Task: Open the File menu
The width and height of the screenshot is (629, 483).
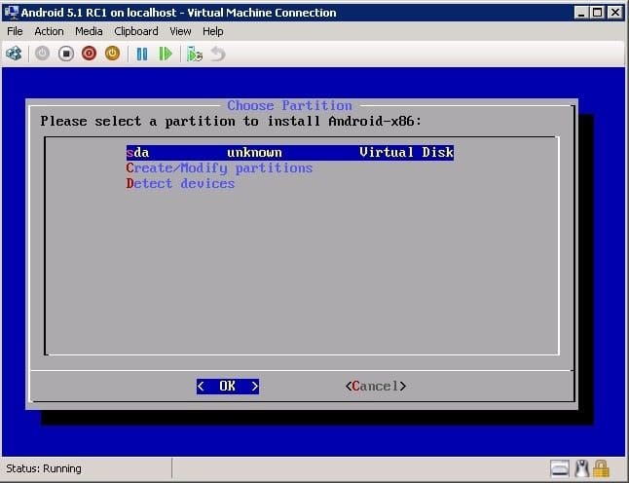Action: (15, 31)
